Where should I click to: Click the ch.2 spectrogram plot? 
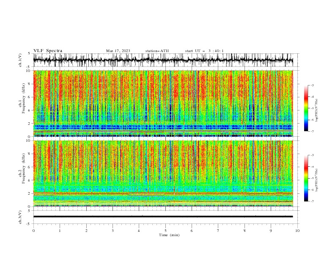tap(163, 174)
